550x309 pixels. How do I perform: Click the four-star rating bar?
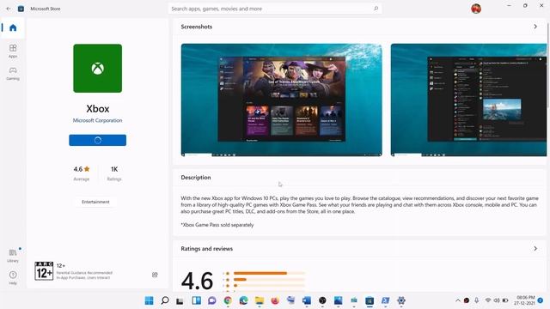pyautogui.click(x=269, y=280)
